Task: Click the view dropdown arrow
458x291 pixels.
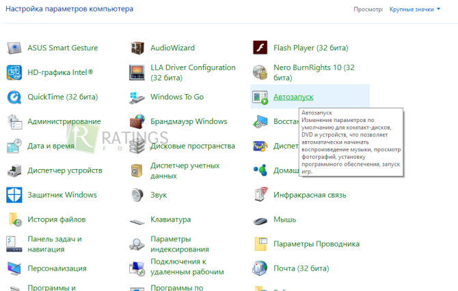Action: tap(438, 10)
